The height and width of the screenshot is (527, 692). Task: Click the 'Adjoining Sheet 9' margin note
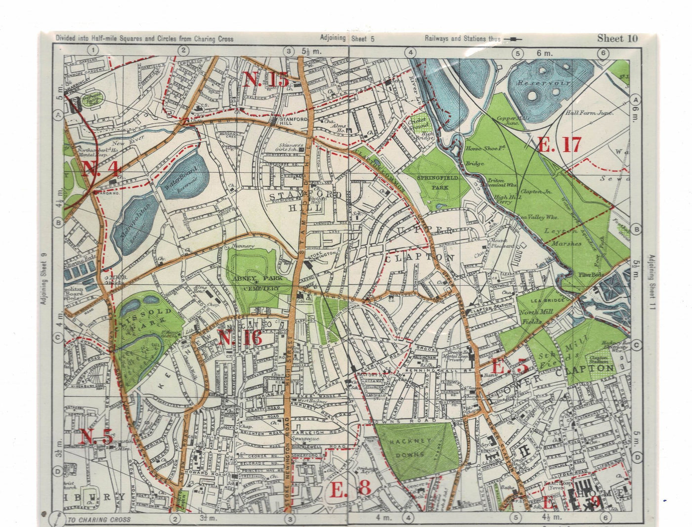pyautogui.click(x=44, y=279)
